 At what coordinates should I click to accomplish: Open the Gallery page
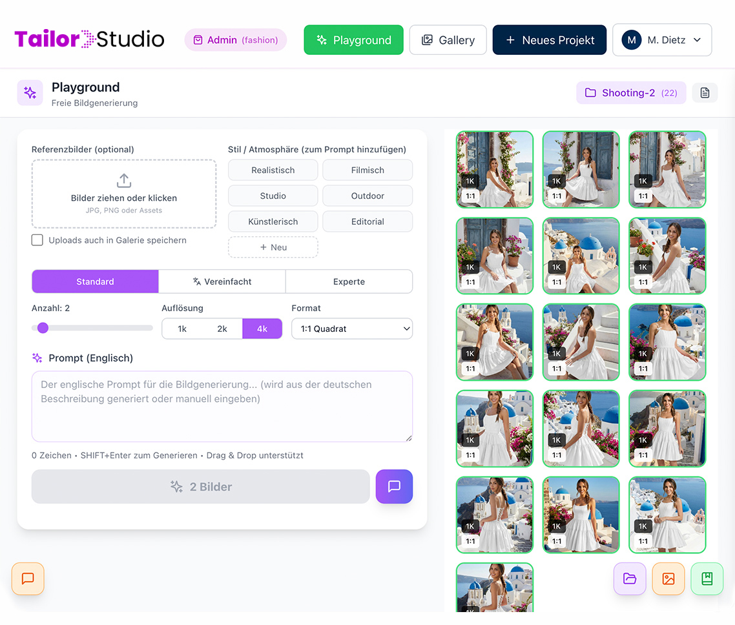click(448, 40)
